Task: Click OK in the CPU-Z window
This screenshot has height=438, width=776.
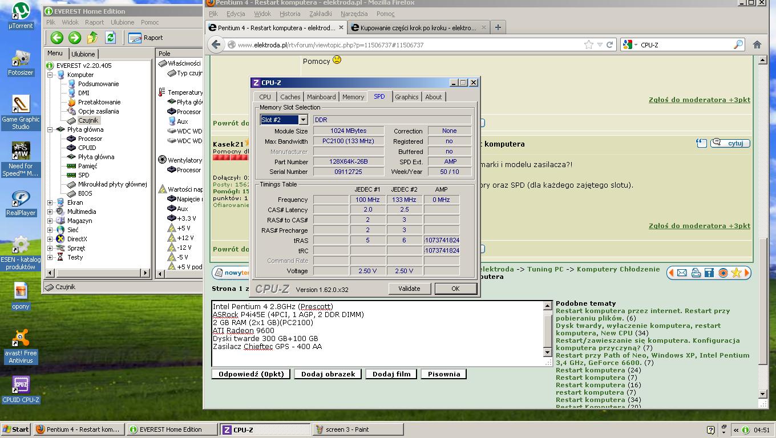Action: [455, 289]
